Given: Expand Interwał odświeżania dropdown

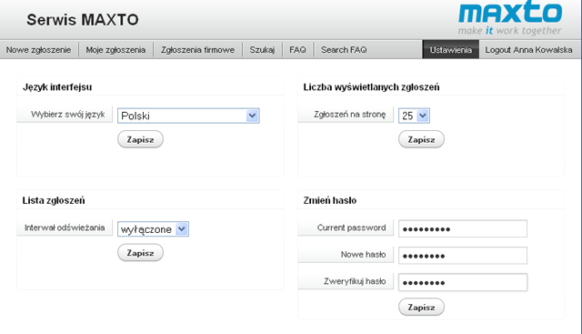Looking at the screenshot, I should [153, 229].
